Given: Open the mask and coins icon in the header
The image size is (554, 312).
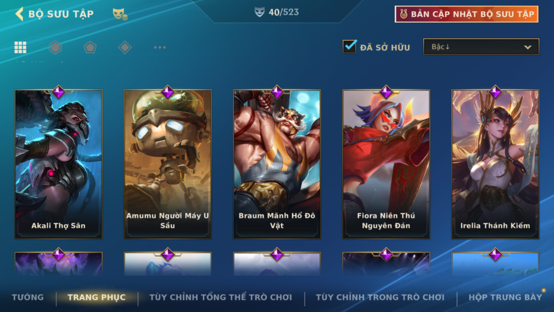Looking at the screenshot, I should pyautogui.click(x=120, y=14).
